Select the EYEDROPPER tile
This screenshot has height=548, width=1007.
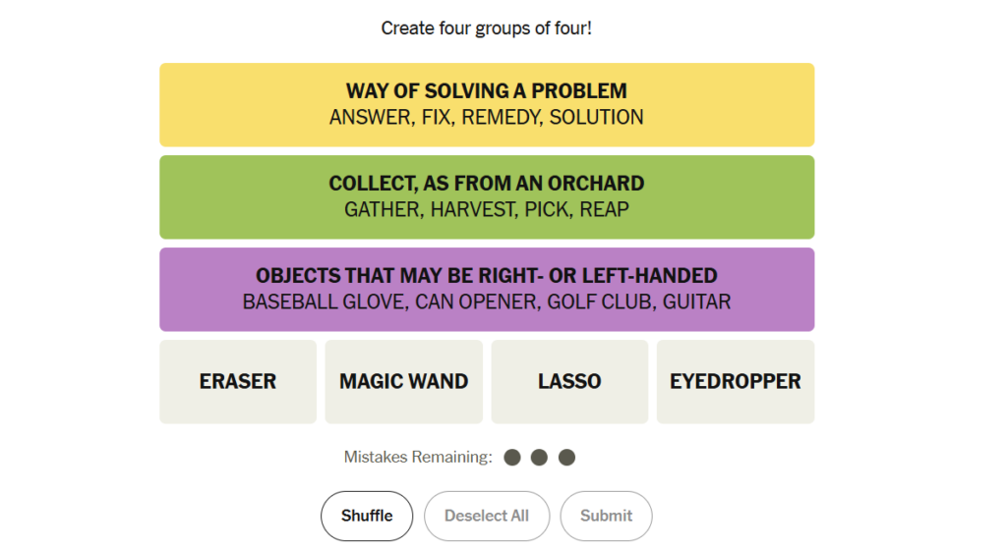[x=736, y=382]
